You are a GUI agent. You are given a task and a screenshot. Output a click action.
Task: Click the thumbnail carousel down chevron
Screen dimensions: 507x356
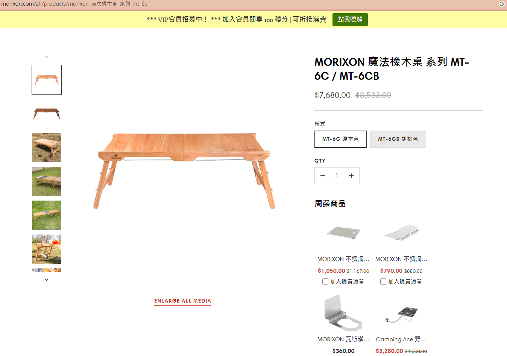(x=46, y=280)
